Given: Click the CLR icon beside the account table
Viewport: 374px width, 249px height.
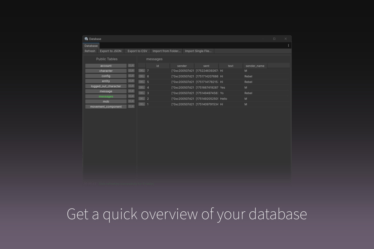Looking at the screenshot, I should 131,65.
